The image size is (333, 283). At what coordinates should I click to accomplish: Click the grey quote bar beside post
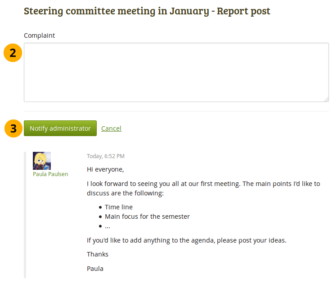click(x=25, y=216)
